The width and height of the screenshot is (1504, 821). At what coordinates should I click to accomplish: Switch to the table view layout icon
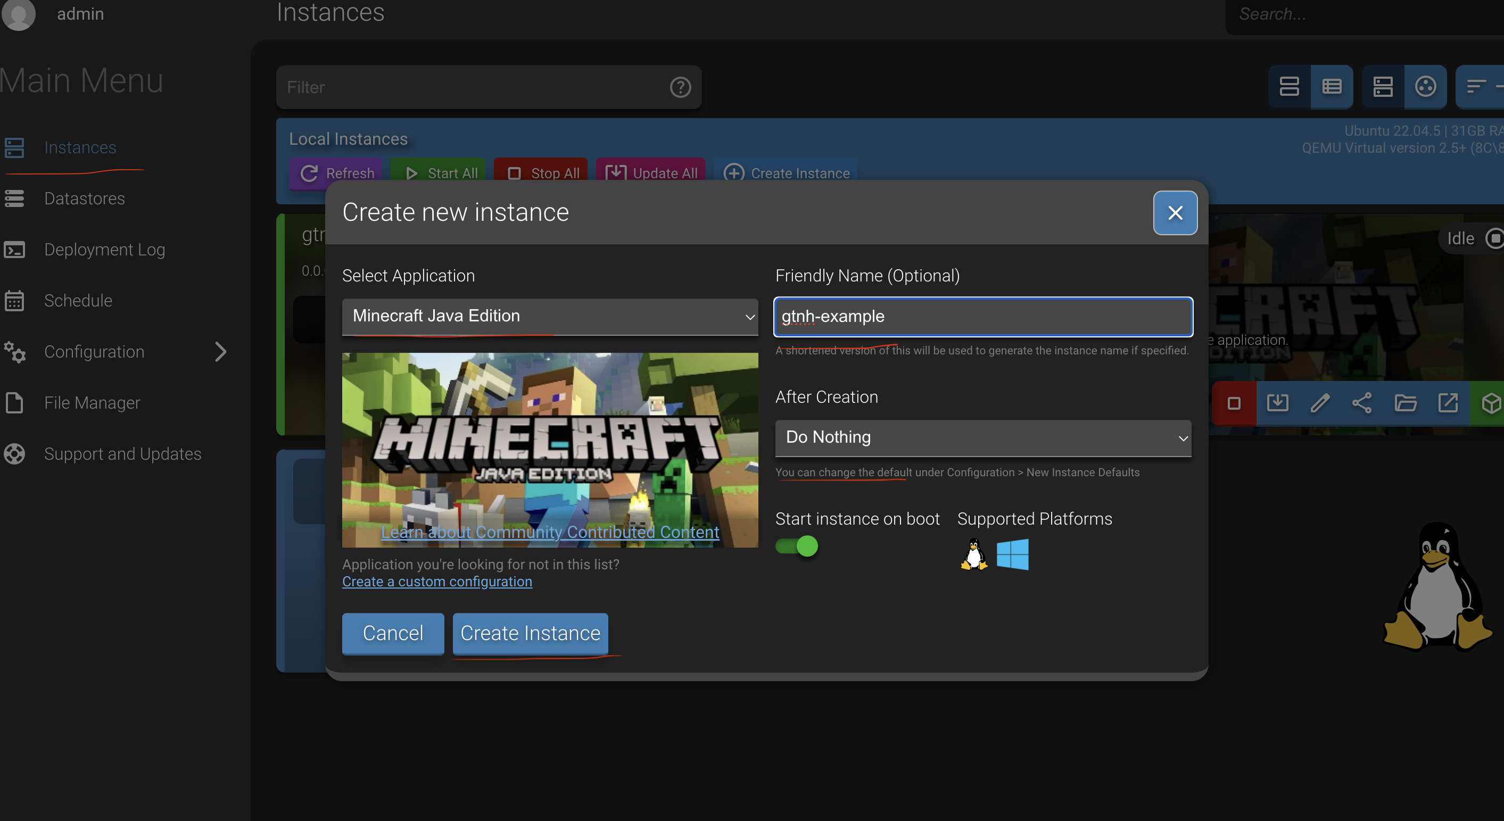1332,87
